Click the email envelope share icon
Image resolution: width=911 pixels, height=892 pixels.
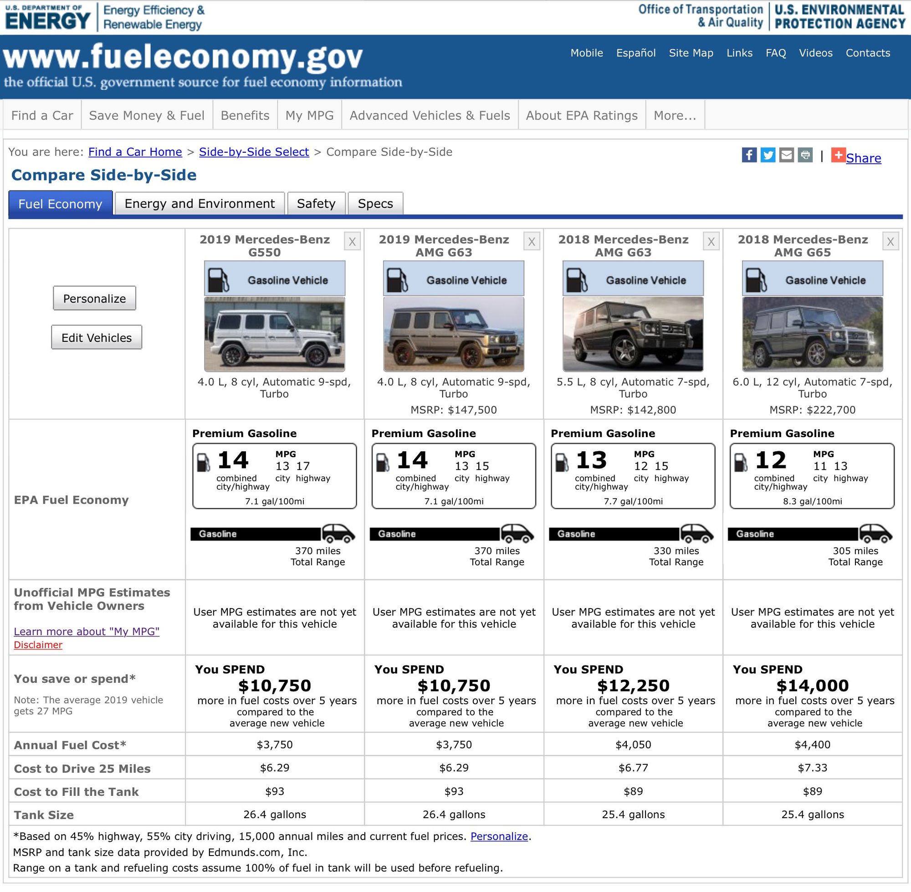coord(787,155)
